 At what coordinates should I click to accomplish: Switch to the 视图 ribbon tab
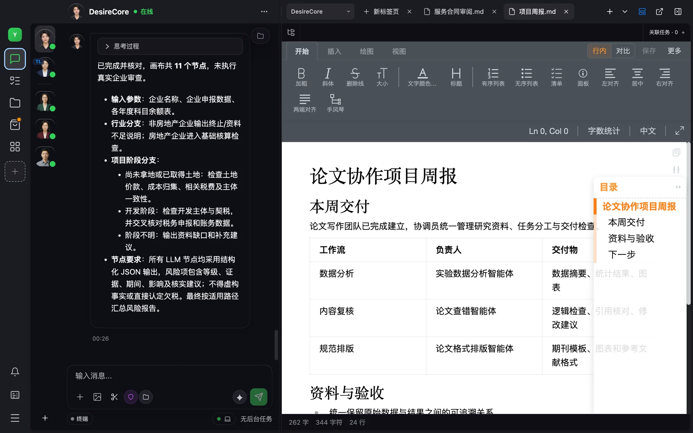pos(399,51)
